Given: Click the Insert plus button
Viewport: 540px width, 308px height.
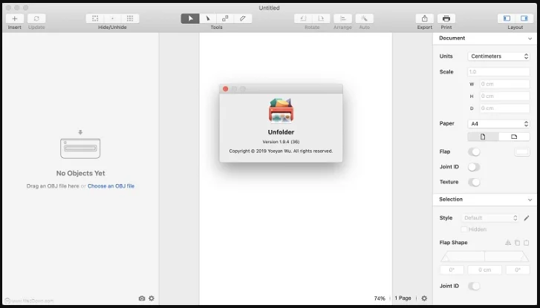Looking at the screenshot, I should click(x=14, y=19).
